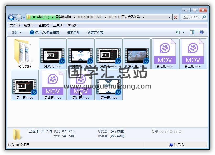Click 长度: 07:09:13 in details pane
The width and height of the screenshot is (215, 155).
click(x=64, y=131)
